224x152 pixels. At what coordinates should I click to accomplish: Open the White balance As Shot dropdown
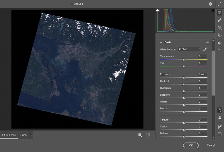pyautogui.click(x=189, y=49)
